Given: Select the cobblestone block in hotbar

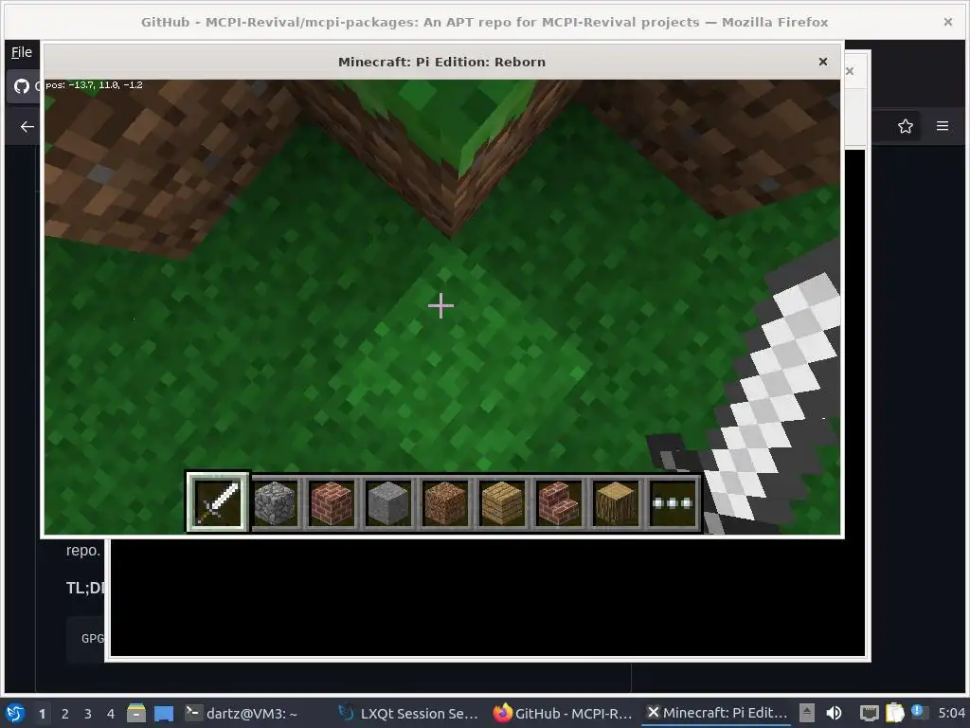Looking at the screenshot, I should 276,502.
